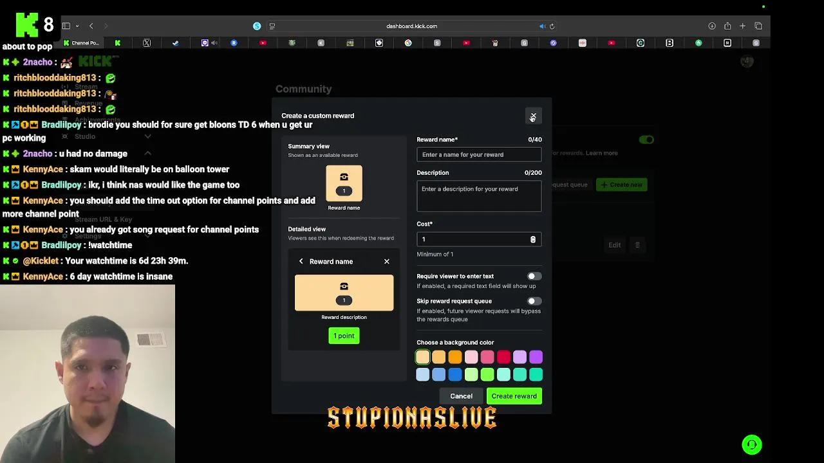
Task: Click the back arrow beside Reward name
Action: click(x=301, y=262)
